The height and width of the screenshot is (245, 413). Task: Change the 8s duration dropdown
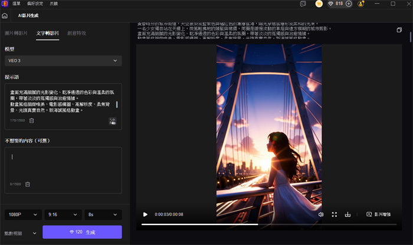pos(103,214)
